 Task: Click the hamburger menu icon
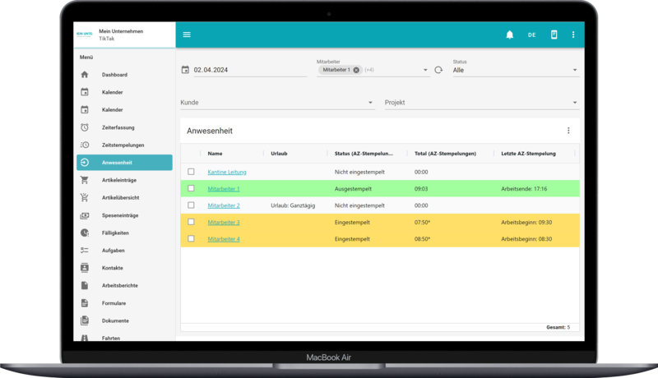click(187, 35)
